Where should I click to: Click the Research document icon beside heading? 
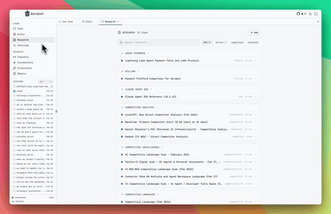pyautogui.click(x=119, y=33)
